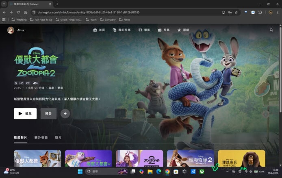
Task: Show hidden tray icons chevron
Action: coord(227,172)
